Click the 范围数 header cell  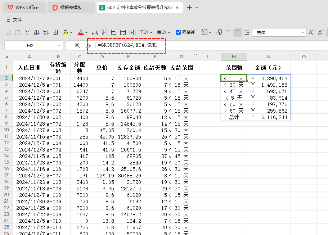234,68
